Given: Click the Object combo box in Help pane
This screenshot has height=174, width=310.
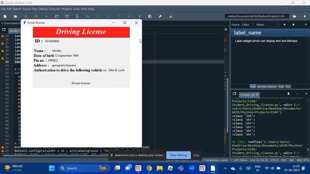Looking at the screenshot, I should click(273, 25).
